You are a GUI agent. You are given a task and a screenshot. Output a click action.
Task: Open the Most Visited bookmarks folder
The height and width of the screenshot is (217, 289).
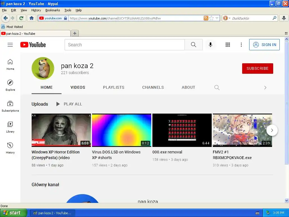point(12,27)
